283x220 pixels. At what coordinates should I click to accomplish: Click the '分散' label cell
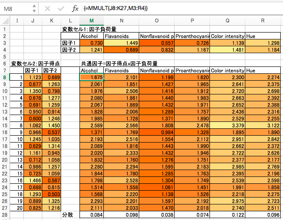coord(70,215)
